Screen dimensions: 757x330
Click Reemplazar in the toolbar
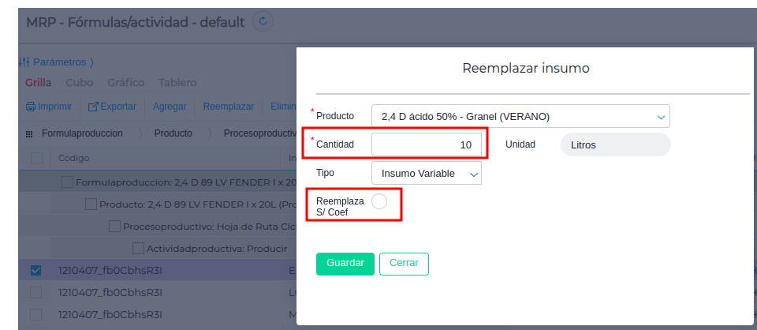229,107
